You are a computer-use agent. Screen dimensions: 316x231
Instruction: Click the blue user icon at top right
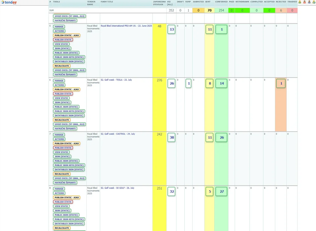tap(309, 2)
